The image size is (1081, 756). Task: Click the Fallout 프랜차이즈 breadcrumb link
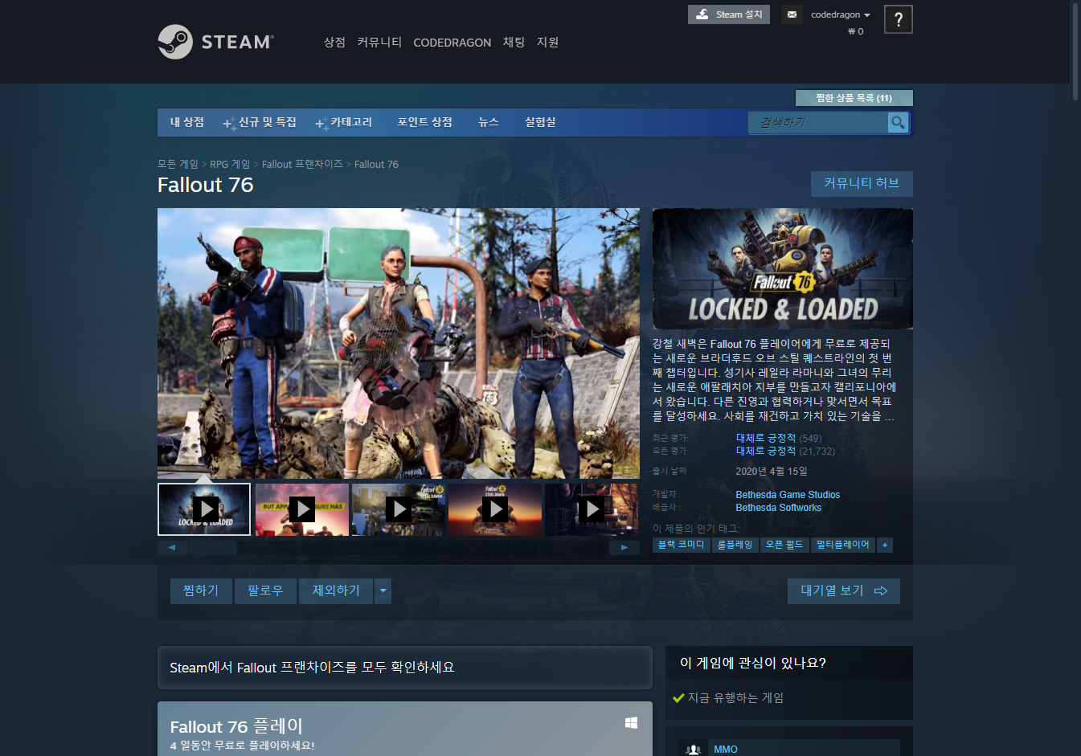[x=302, y=164]
